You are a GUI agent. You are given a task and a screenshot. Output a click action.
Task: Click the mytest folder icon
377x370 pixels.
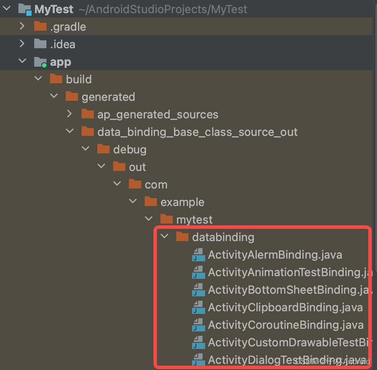[x=167, y=219]
